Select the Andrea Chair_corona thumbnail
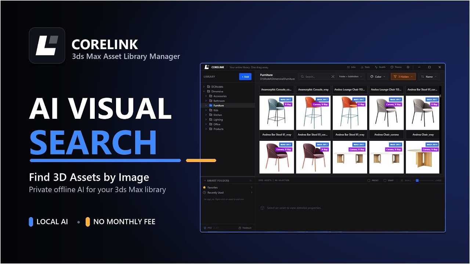Screen dimensions: 470x264 click(386, 113)
